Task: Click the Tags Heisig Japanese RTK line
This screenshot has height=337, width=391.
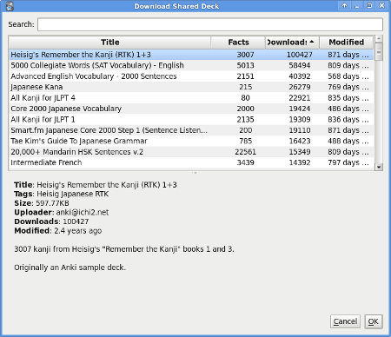Action: point(62,194)
